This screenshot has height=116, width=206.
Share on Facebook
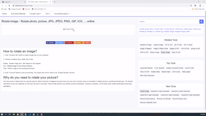pos(51,43)
